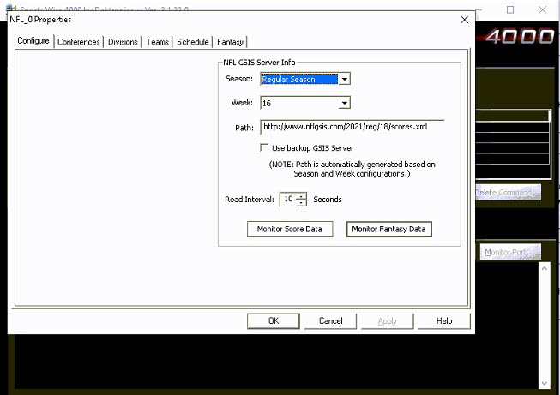Expand the Week dropdown list
This screenshot has height=395, width=560.
tap(344, 104)
